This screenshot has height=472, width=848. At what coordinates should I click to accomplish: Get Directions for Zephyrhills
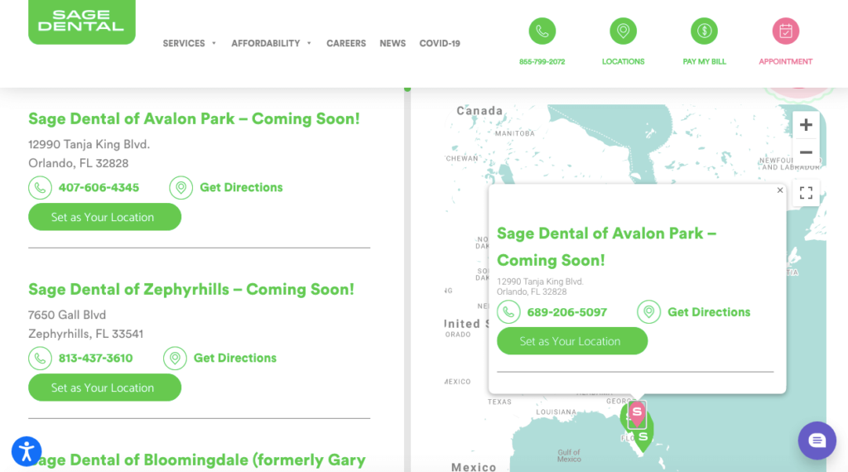point(234,358)
